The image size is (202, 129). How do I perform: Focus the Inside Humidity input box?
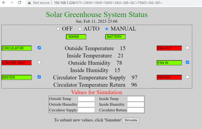[x=135, y=105]
